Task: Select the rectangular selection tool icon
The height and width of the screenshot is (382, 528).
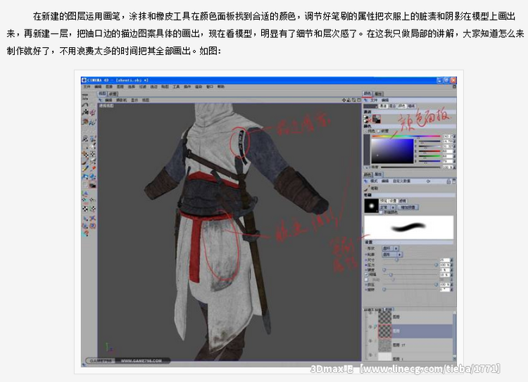Action: [x=85, y=147]
